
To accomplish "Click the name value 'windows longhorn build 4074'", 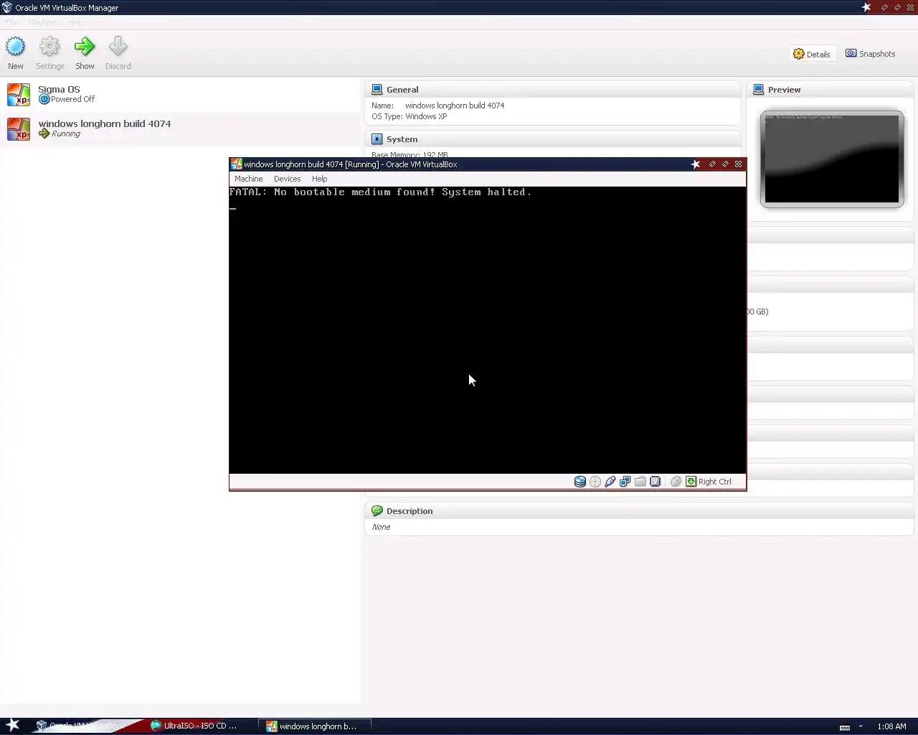I will [455, 106].
